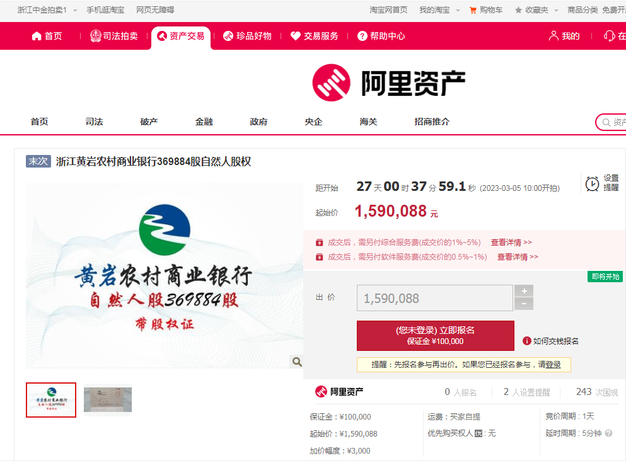
Task: Click the 收藏夹 star favorites icon
Action: [x=518, y=10]
